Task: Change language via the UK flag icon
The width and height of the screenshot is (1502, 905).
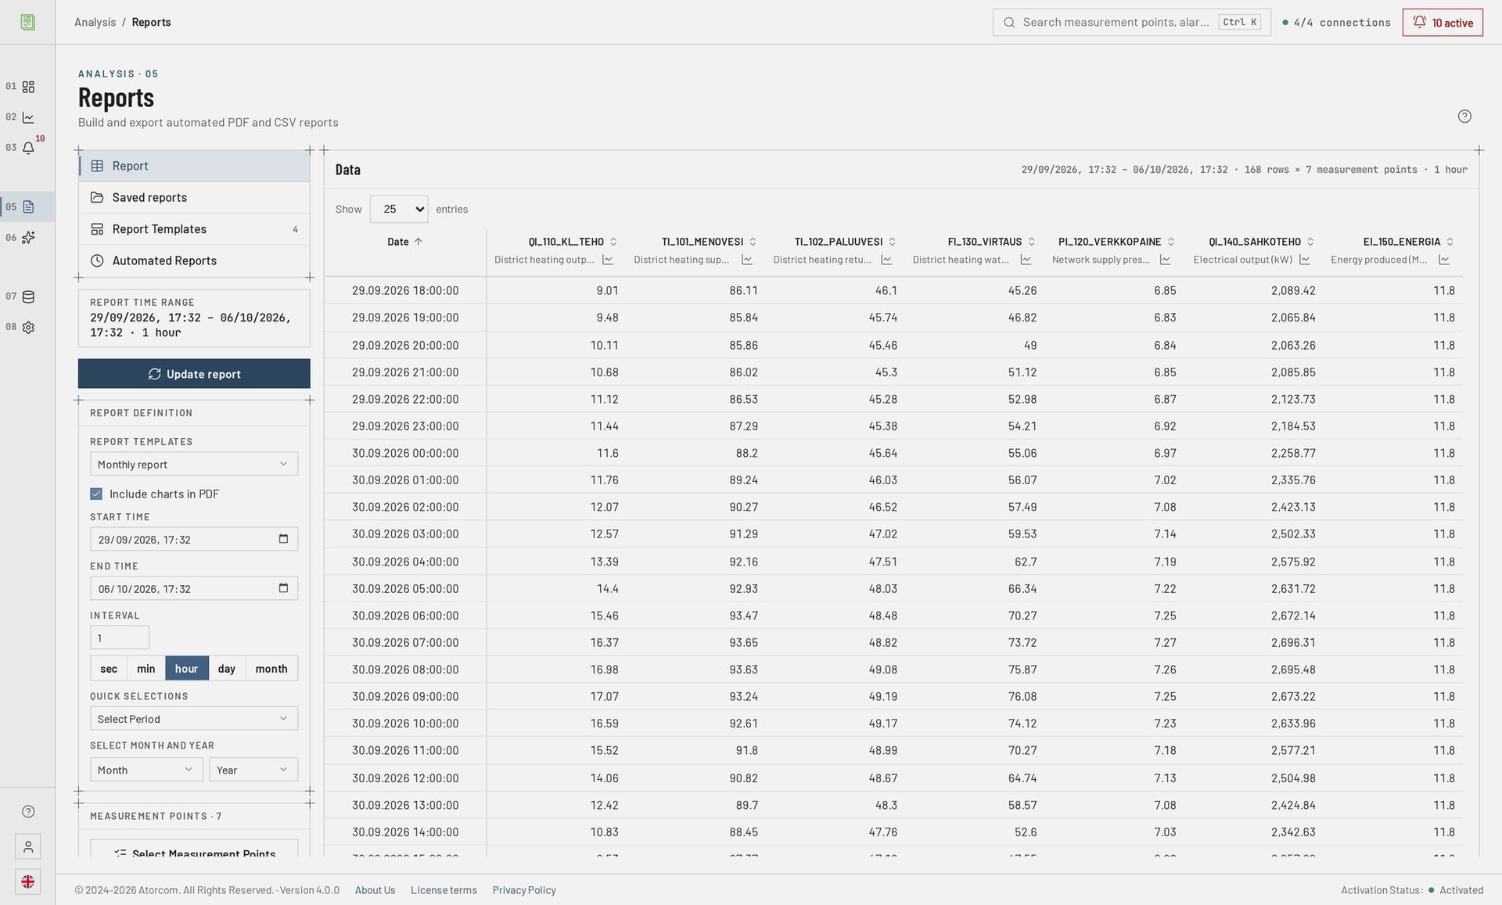Action: click(x=28, y=882)
